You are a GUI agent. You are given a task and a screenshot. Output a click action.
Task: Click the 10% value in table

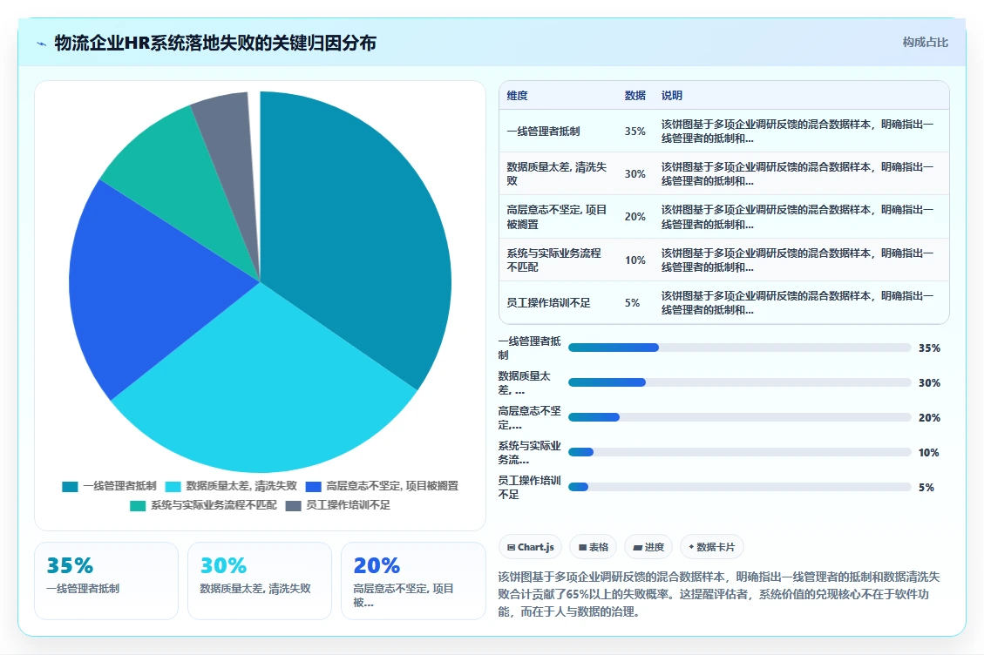pos(635,260)
